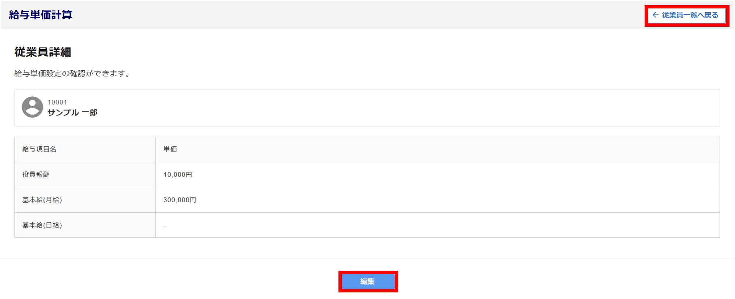
Task: Select the 役員報酬 row label
Action: pyautogui.click(x=36, y=174)
